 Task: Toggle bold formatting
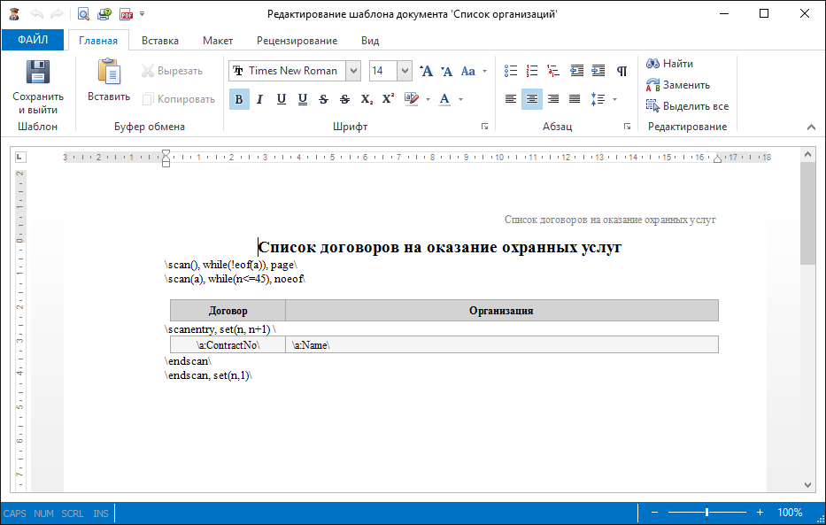[239, 99]
